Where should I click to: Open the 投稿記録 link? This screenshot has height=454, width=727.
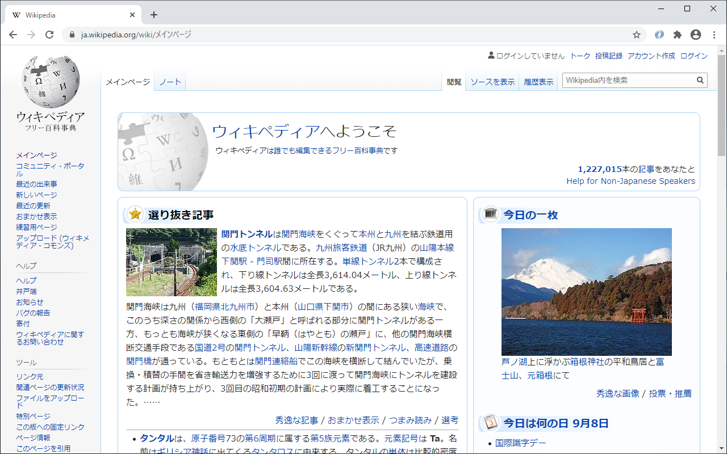[x=609, y=56]
